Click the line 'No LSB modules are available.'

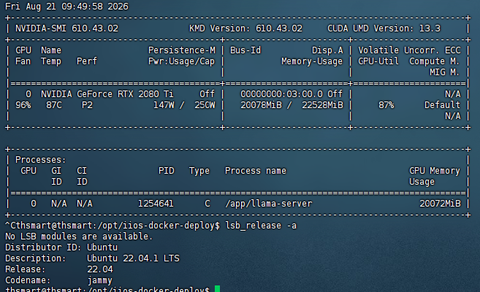tap(79, 237)
